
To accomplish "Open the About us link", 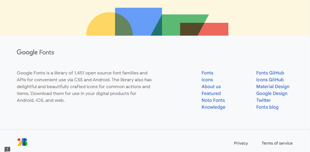I will click(211, 87).
